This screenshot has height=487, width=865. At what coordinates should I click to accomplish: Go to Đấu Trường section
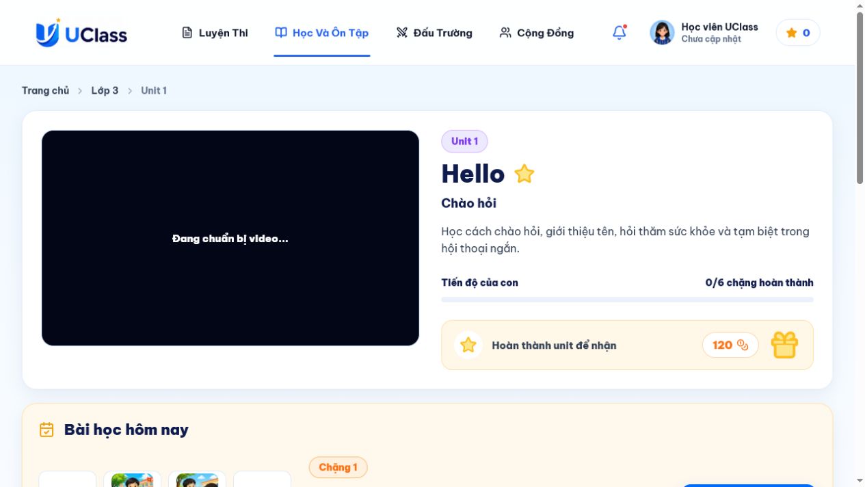click(x=434, y=33)
